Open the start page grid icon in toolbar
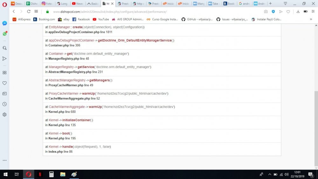 [36, 11]
